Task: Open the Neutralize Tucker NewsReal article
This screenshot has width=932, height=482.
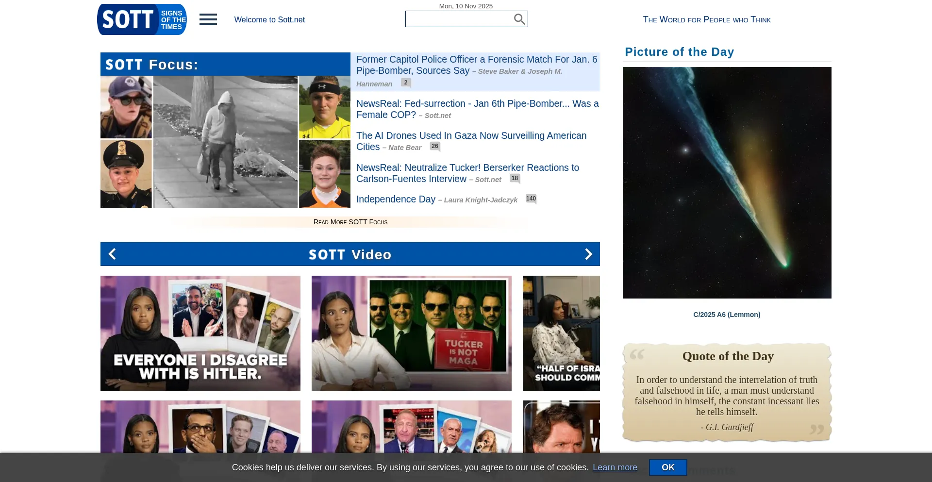Action: coord(467,168)
